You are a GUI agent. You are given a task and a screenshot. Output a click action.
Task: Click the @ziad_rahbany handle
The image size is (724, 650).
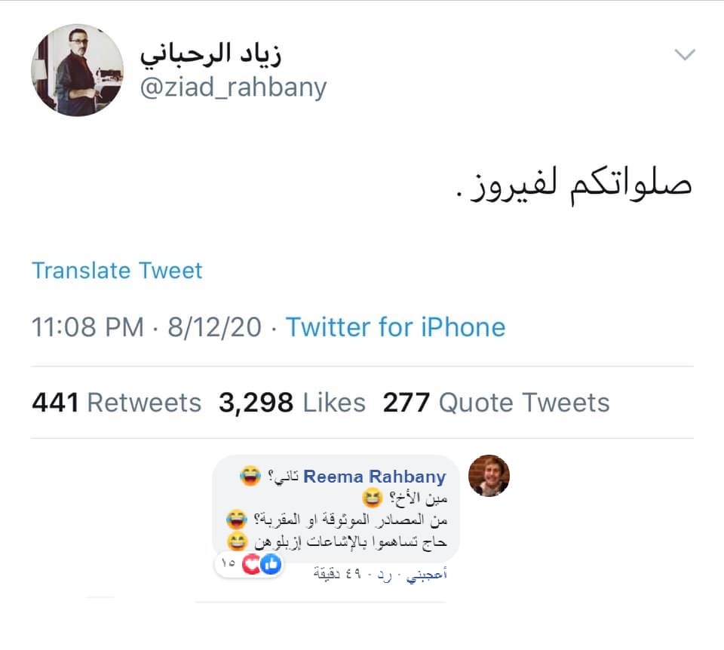pos(234,88)
